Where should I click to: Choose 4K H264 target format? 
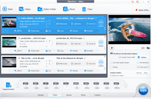pos(46,85)
